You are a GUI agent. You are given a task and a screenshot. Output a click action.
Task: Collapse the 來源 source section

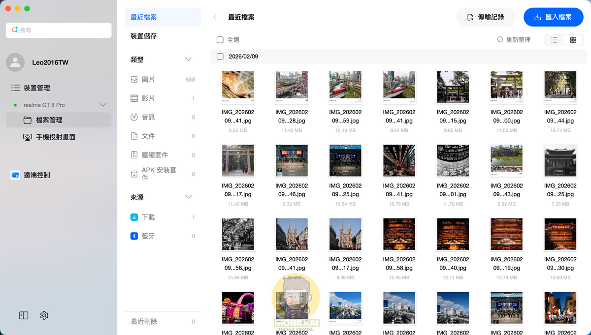188,197
